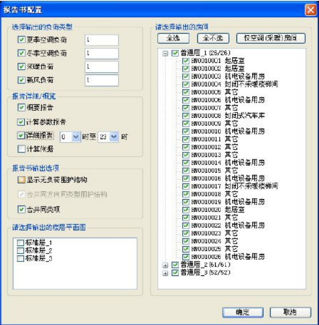Uncheck room RN0010002 起居室
319x325 pixels.
[x=186, y=69]
